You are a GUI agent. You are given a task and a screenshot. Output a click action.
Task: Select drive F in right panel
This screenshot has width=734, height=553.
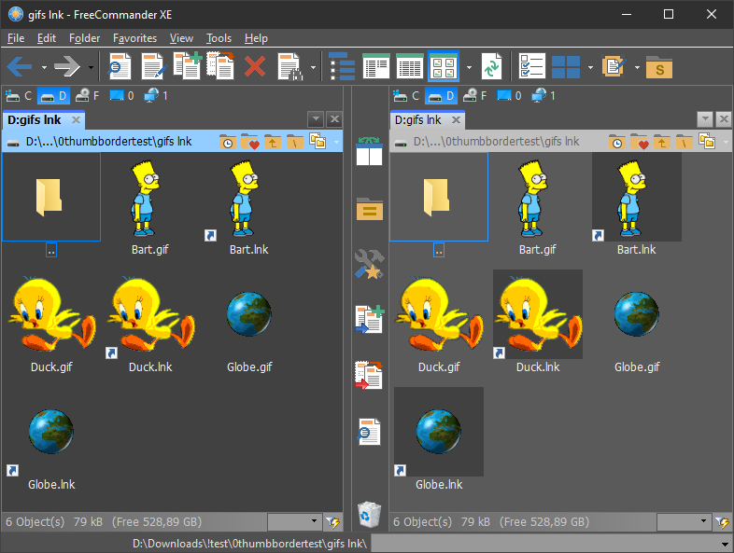pyautogui.click(x=475, y=96)
